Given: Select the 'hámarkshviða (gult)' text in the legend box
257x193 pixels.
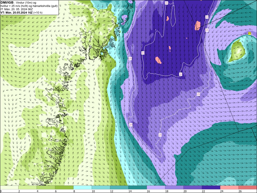Looking at the screenshot, I should pos(45,6).
